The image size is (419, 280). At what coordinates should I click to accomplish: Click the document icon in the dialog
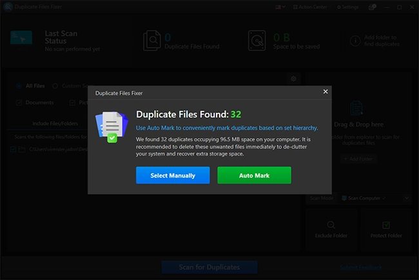112,127
